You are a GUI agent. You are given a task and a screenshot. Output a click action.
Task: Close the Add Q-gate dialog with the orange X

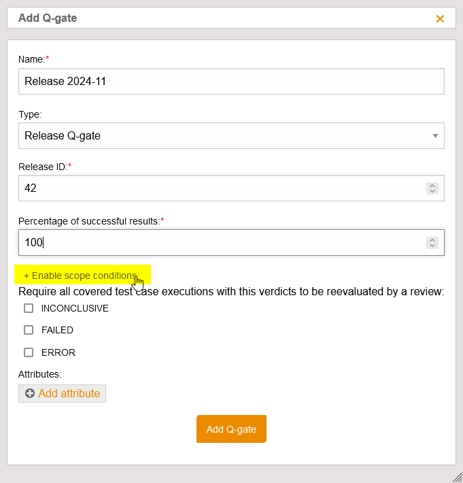click(440, 18)
